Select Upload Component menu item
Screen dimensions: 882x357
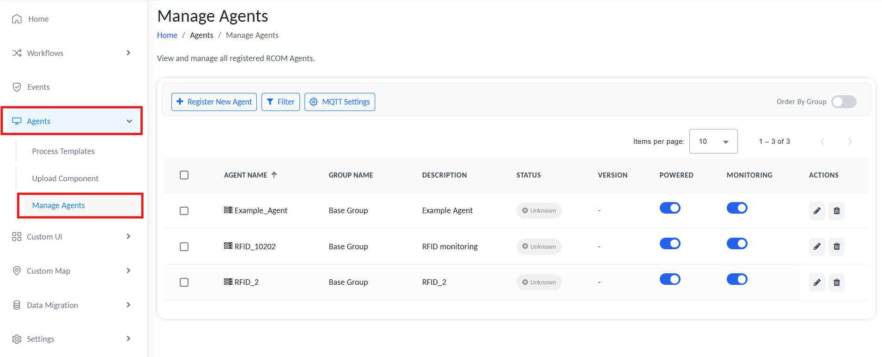(x=65, y=178)
